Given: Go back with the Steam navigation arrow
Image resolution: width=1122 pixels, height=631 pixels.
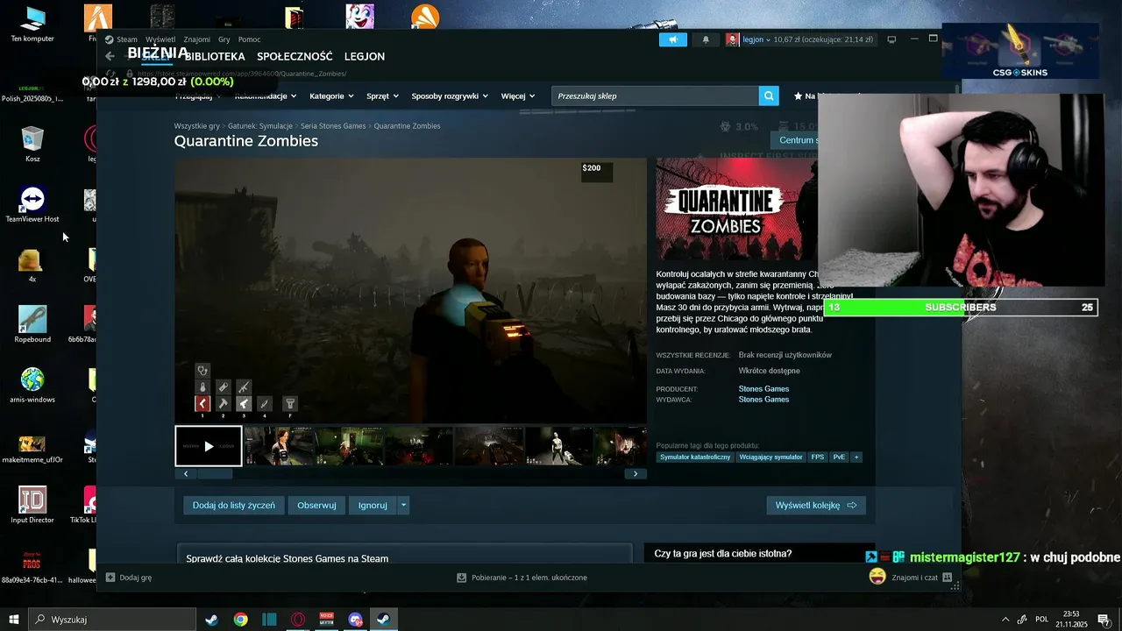Looking at the screenshot, I should pyautogui.click(x=110, y=56).
